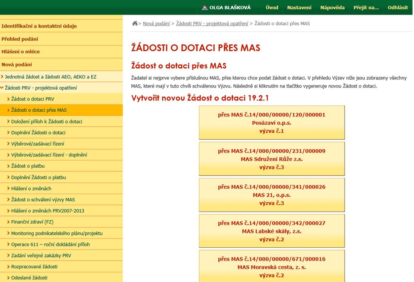Image resolution: width=414 pixels, height=282 pixels.
Task: Open Zadání veřejné zakázky PRV
Action: pyautogui.click(x=61, y=255)
